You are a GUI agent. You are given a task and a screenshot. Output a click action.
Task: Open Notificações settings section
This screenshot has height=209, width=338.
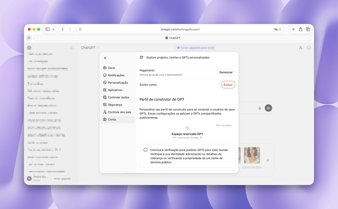click(116, 75)
